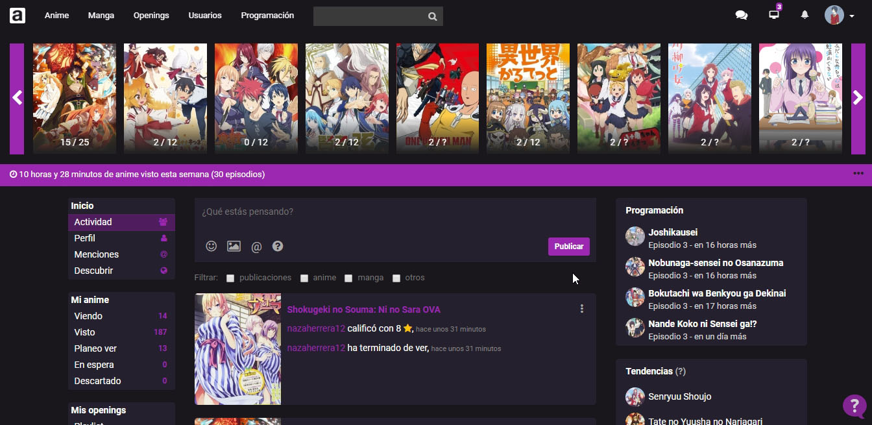The image size is (872, 425).
Task: Open Senryuu Shoujo in Tendencias
Action: [x=680, y=397]
